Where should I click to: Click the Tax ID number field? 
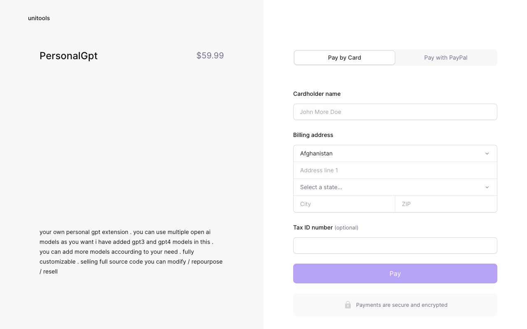click(x=395, y=246)
